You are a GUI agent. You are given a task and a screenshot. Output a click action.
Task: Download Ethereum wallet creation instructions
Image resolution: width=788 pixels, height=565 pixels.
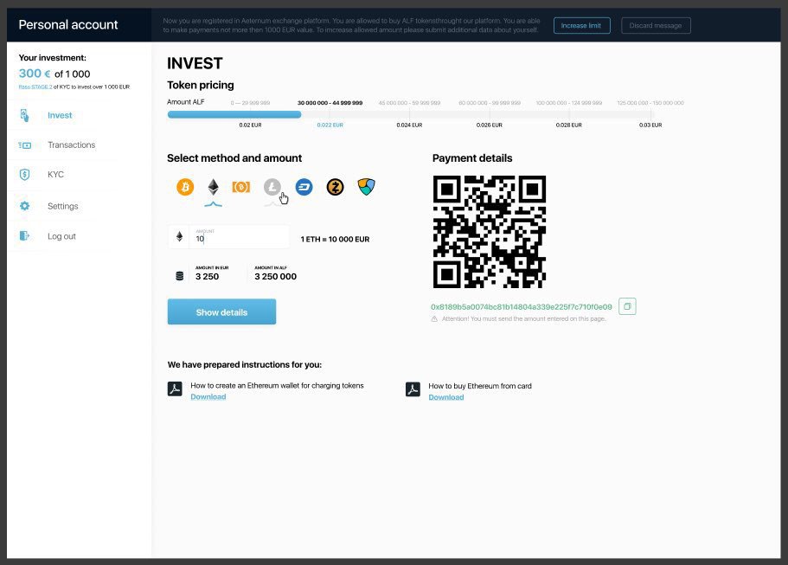[x=208, y=396]
